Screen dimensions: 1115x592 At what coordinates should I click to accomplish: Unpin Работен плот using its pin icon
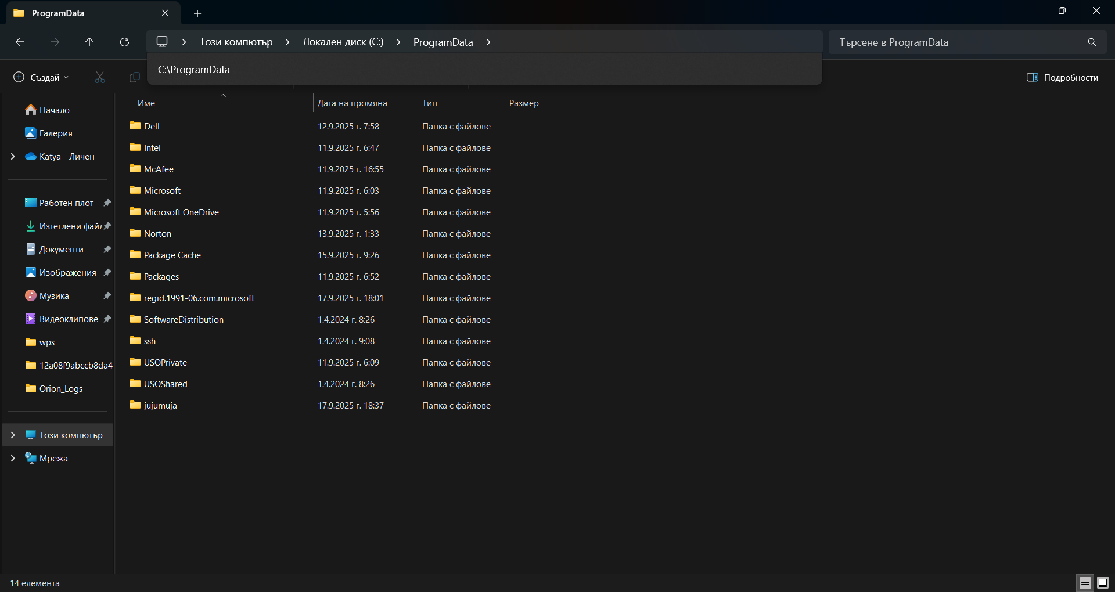107,203
